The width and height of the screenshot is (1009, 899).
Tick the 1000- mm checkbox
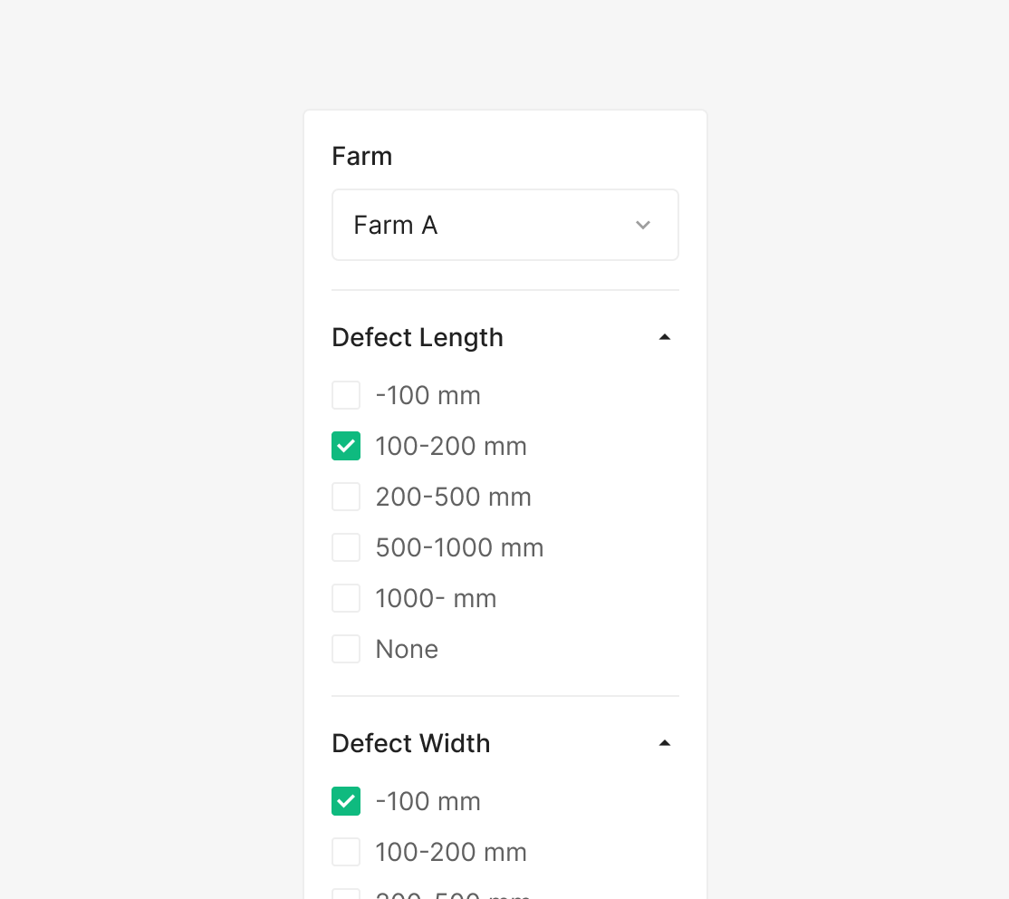click(346, 598)
